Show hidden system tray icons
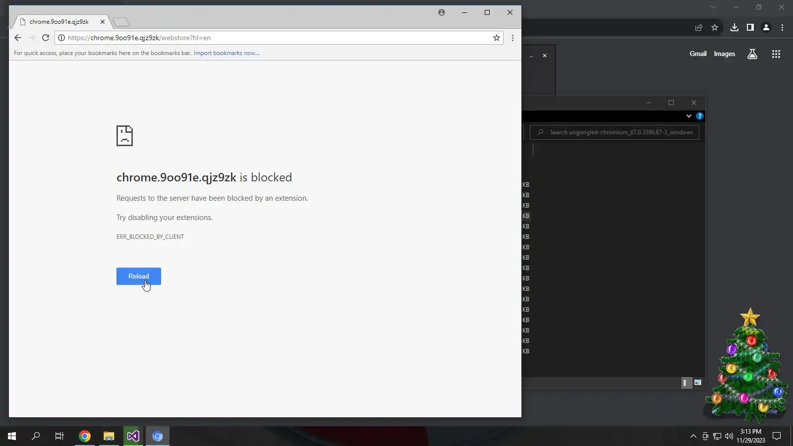 (x=693, y=436)
